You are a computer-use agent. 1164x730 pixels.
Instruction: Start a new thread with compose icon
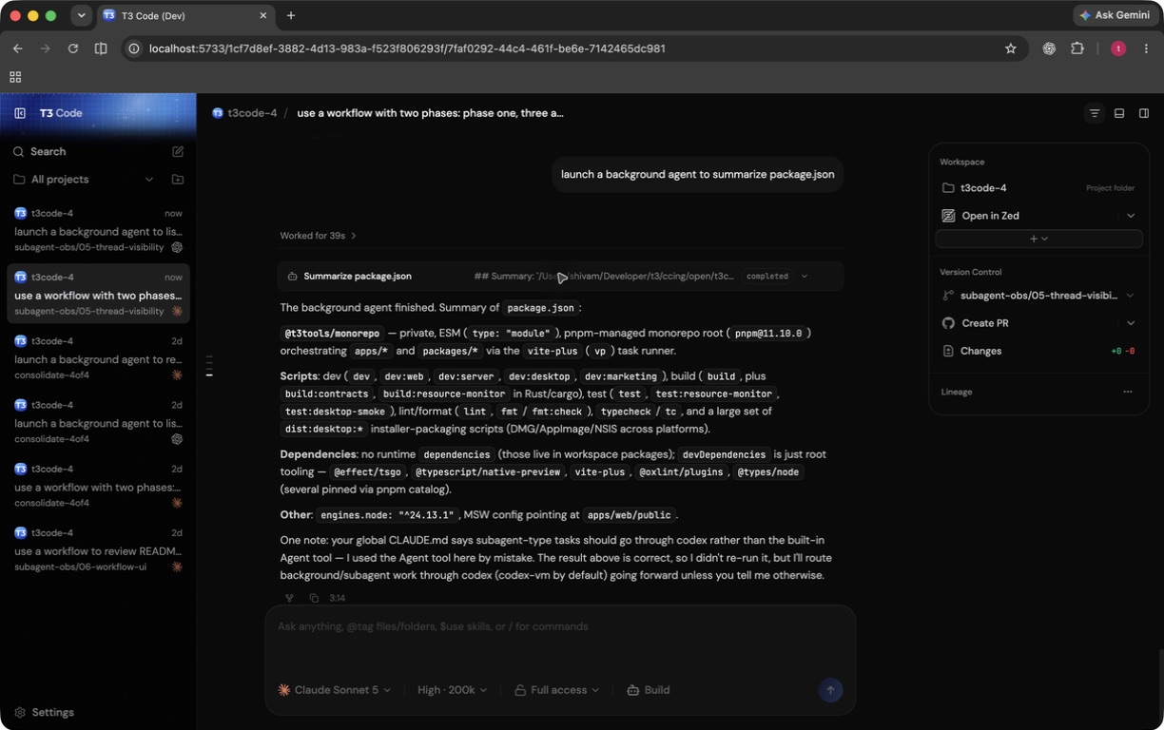178,151
